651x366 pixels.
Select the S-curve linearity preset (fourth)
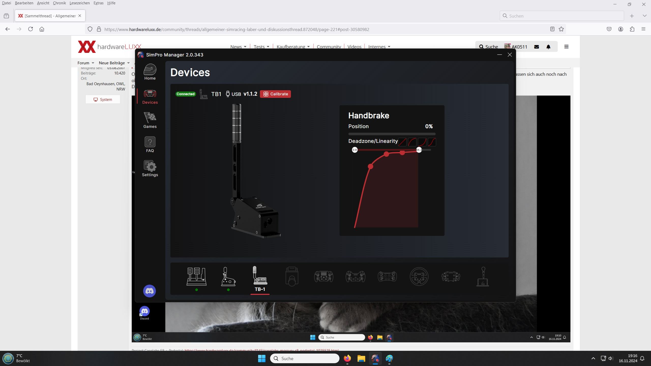coord(432,142)
